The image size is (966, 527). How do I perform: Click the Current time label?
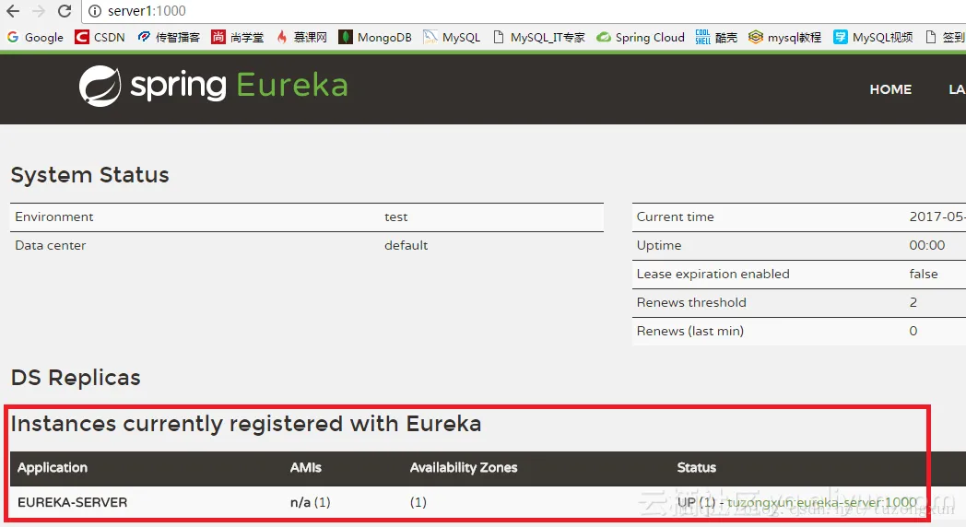676,217
